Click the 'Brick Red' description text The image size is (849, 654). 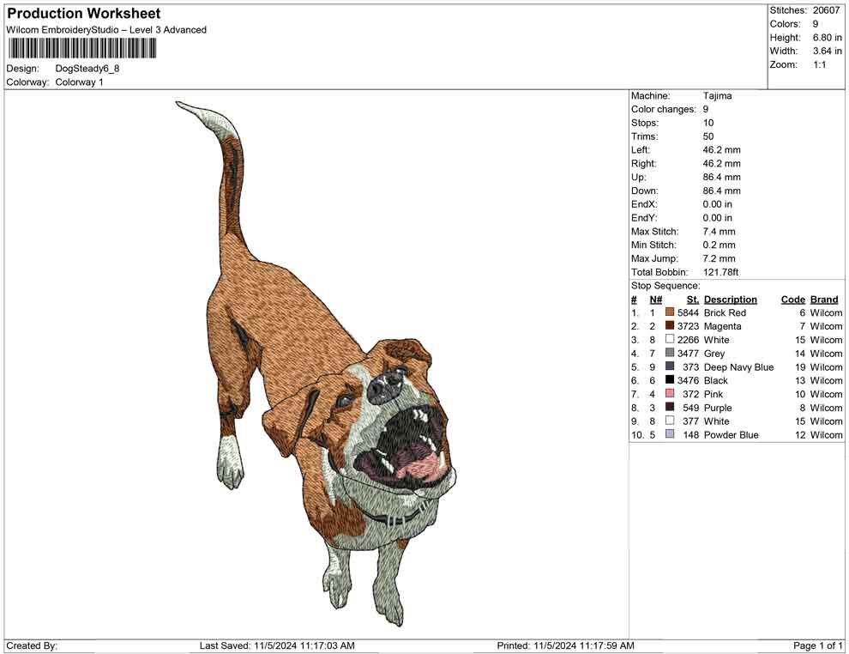tap(725, 312)
